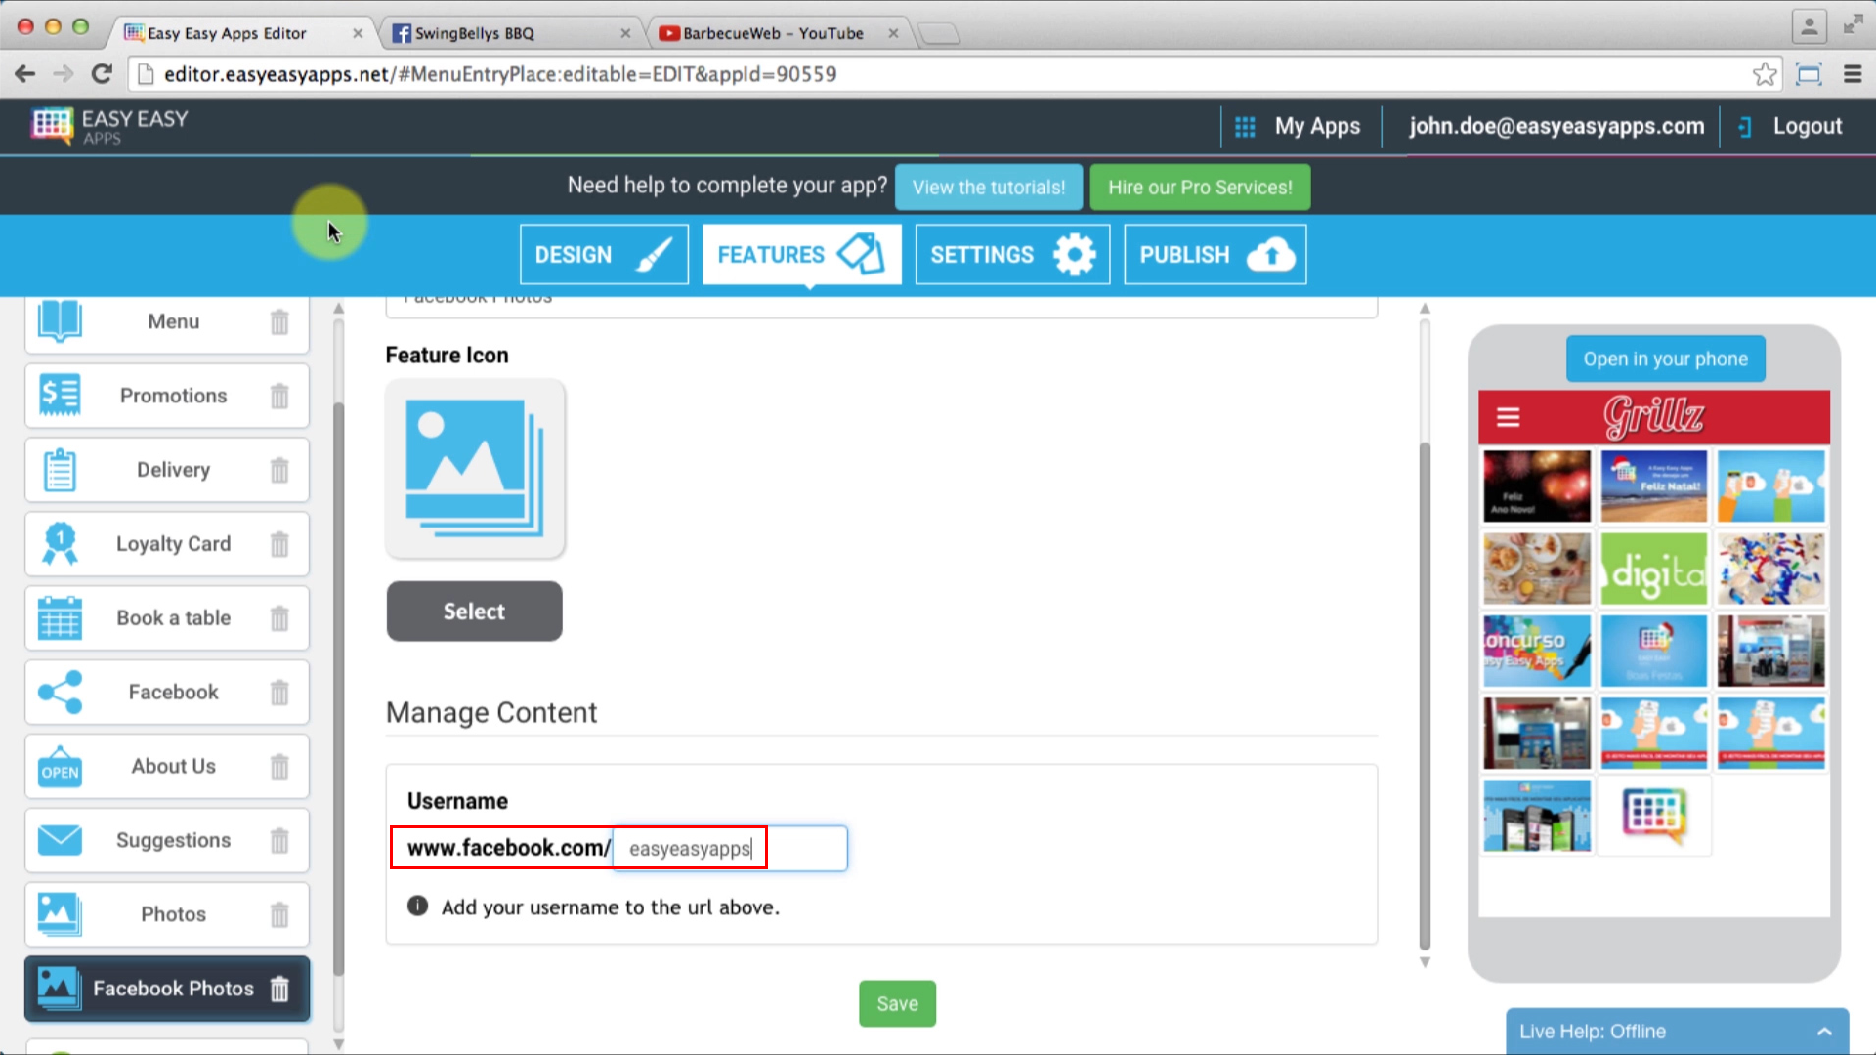Image resolution: width=1876 pixels, height=1055 pixels.
Task: Click View the tutorials button
Action: pyautogui.click(x=988, y=187)
